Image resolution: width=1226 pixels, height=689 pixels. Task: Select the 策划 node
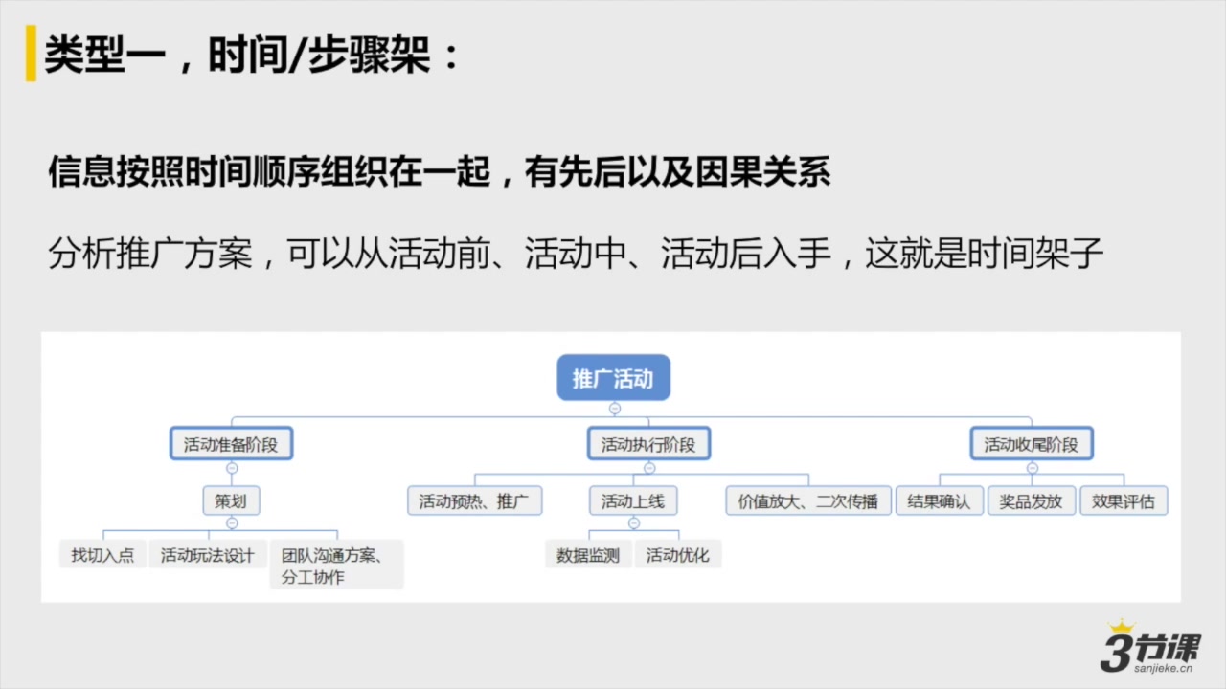[231, 500]
